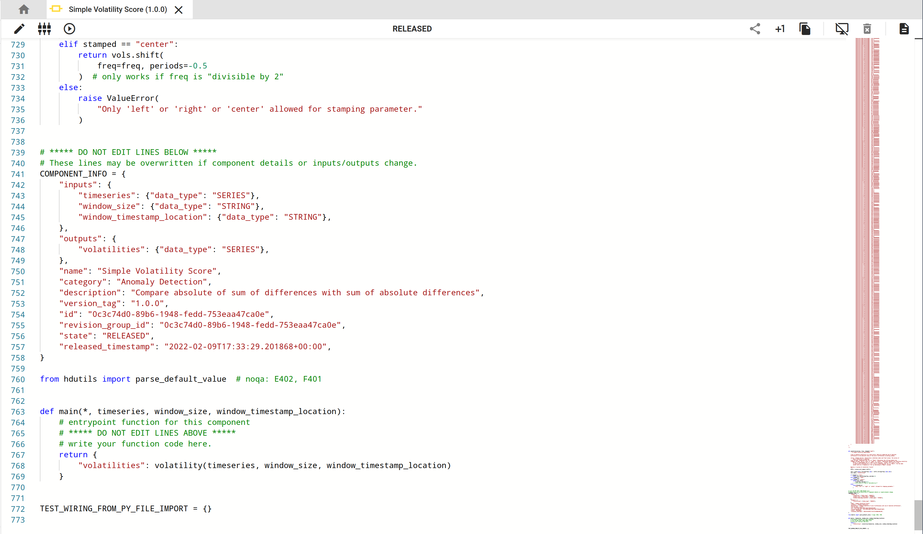Go to the home tab icon
This screenshot has width=923, height=534.
tap(24, 9)
